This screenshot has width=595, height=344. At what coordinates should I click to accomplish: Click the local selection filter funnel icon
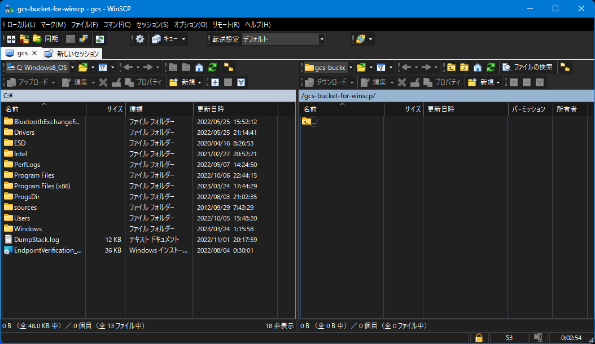tap(241, 82)
